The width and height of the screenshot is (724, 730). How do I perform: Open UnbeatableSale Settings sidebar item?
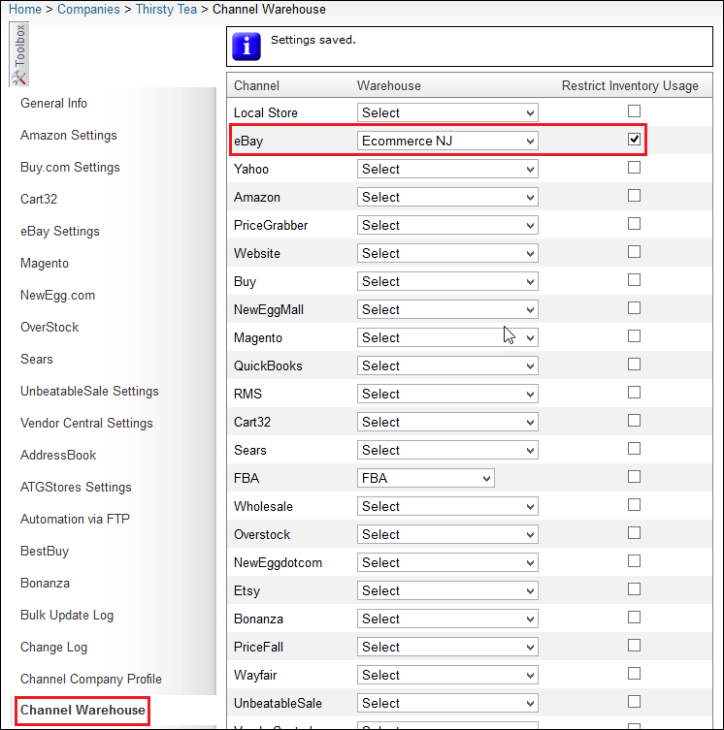pos(89,391)
